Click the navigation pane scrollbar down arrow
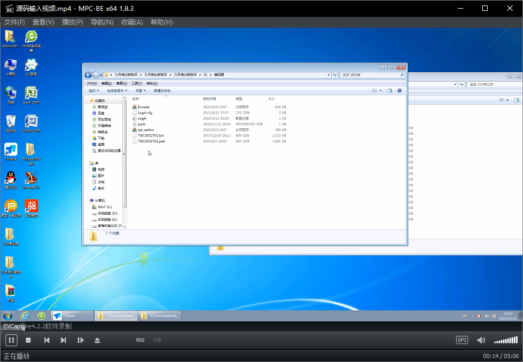 click(124, 227)
